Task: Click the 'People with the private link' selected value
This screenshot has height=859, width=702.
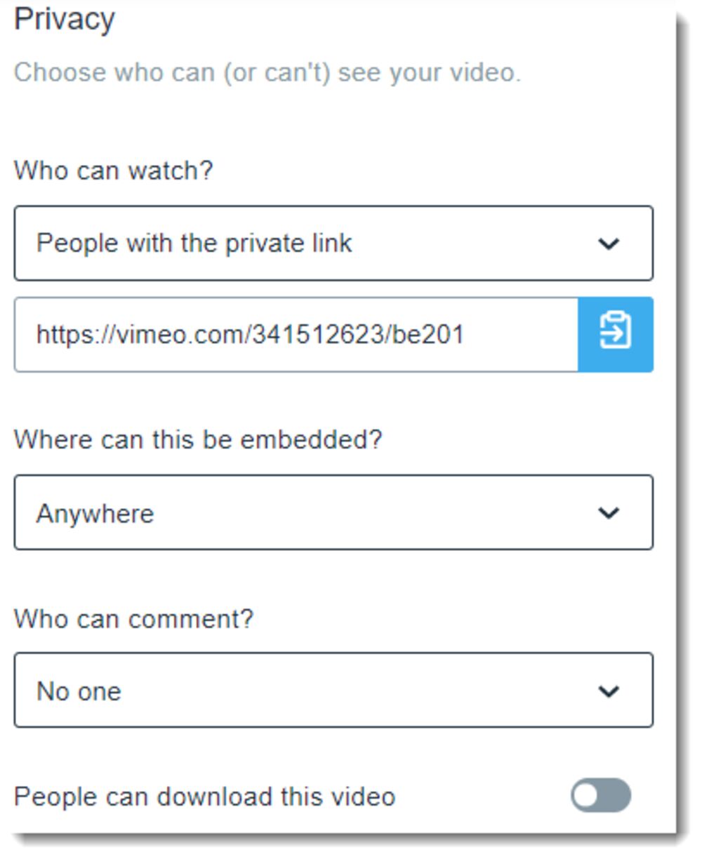Action: coord(194,244)
